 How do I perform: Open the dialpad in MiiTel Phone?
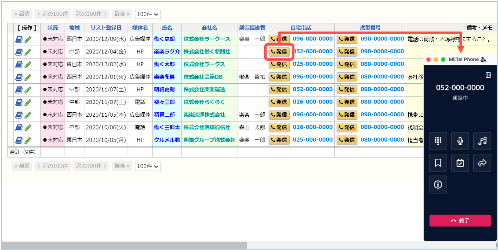tap(438, 141)
